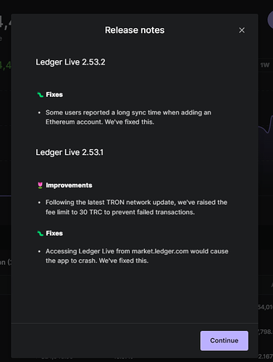This screenshot has height=362, width=273.
Task: Click the market.ledger.com text
Action: tap(160, 251)
